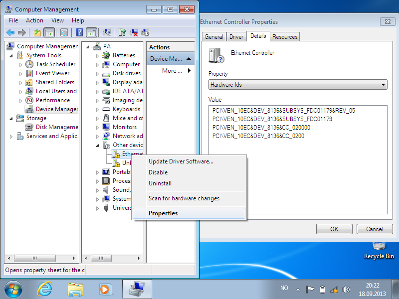
Task: Click the console tree horizontal scrollbar thumb
Action: 35,258
